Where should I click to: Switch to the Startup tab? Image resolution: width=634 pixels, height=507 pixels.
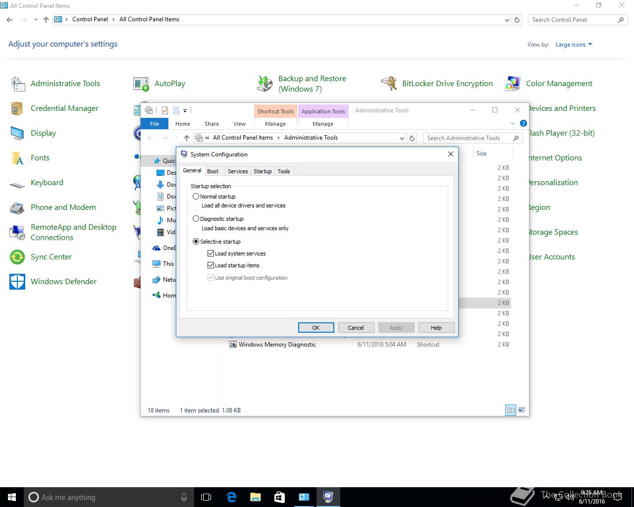(263, 171)
